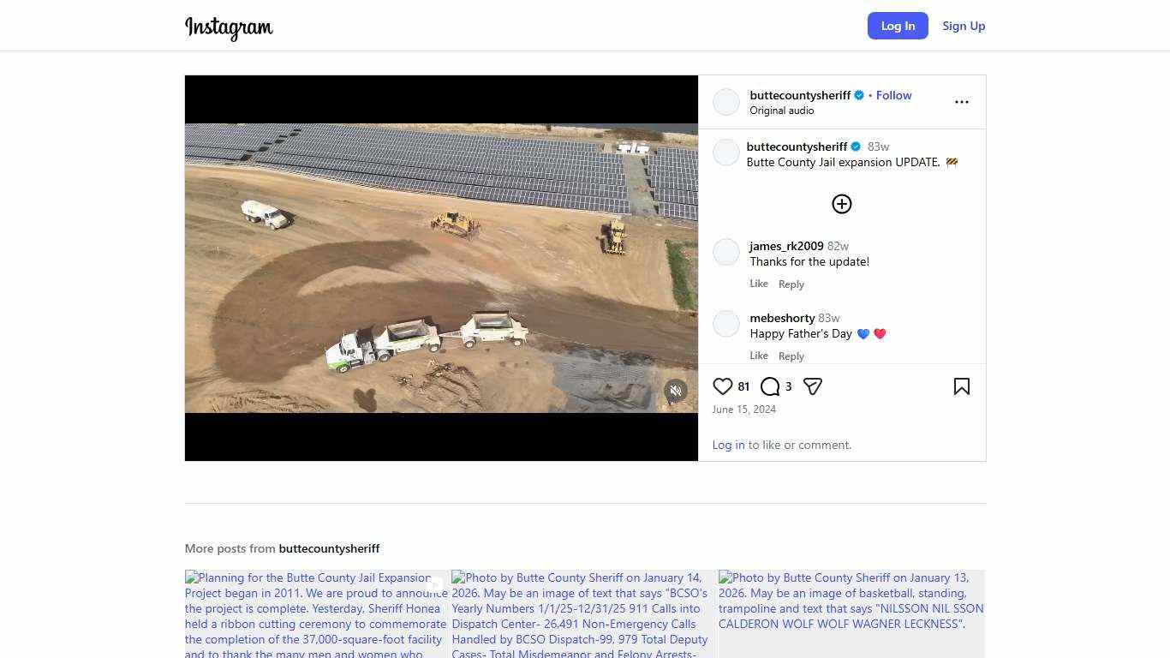1170x658 pixels.
Task: Reply to james_rk2009's comment
Action: [x=791, y=284]
